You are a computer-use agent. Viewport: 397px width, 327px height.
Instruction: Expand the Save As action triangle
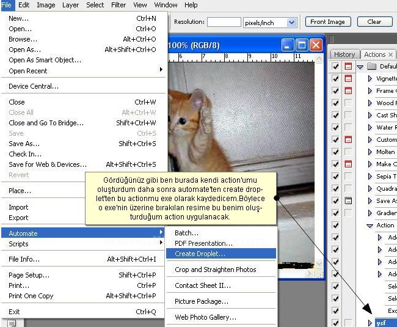pyautogui.click(x=370, y=201)
